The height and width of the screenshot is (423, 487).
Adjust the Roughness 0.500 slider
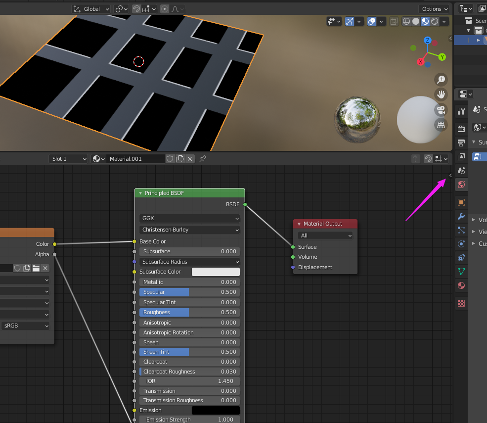click(190, 312)
